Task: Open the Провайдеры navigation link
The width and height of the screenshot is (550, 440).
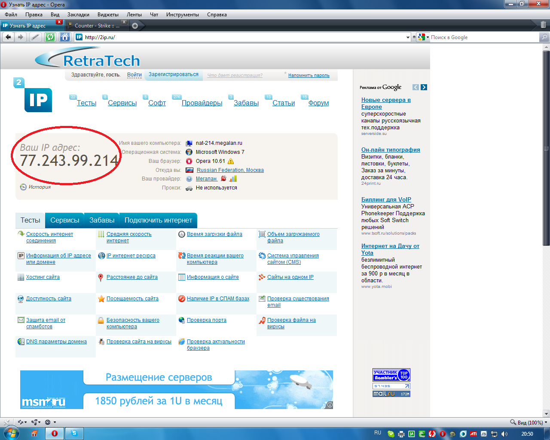Action: (202, 103)
